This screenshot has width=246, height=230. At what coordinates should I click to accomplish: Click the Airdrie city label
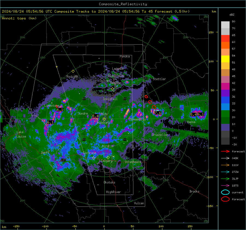tap(108, 146)
